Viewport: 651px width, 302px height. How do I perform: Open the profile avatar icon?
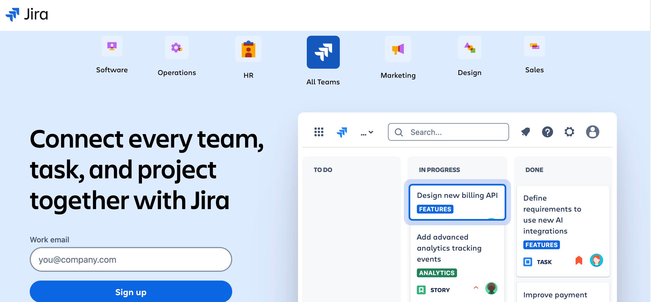[x=593, y=132]
